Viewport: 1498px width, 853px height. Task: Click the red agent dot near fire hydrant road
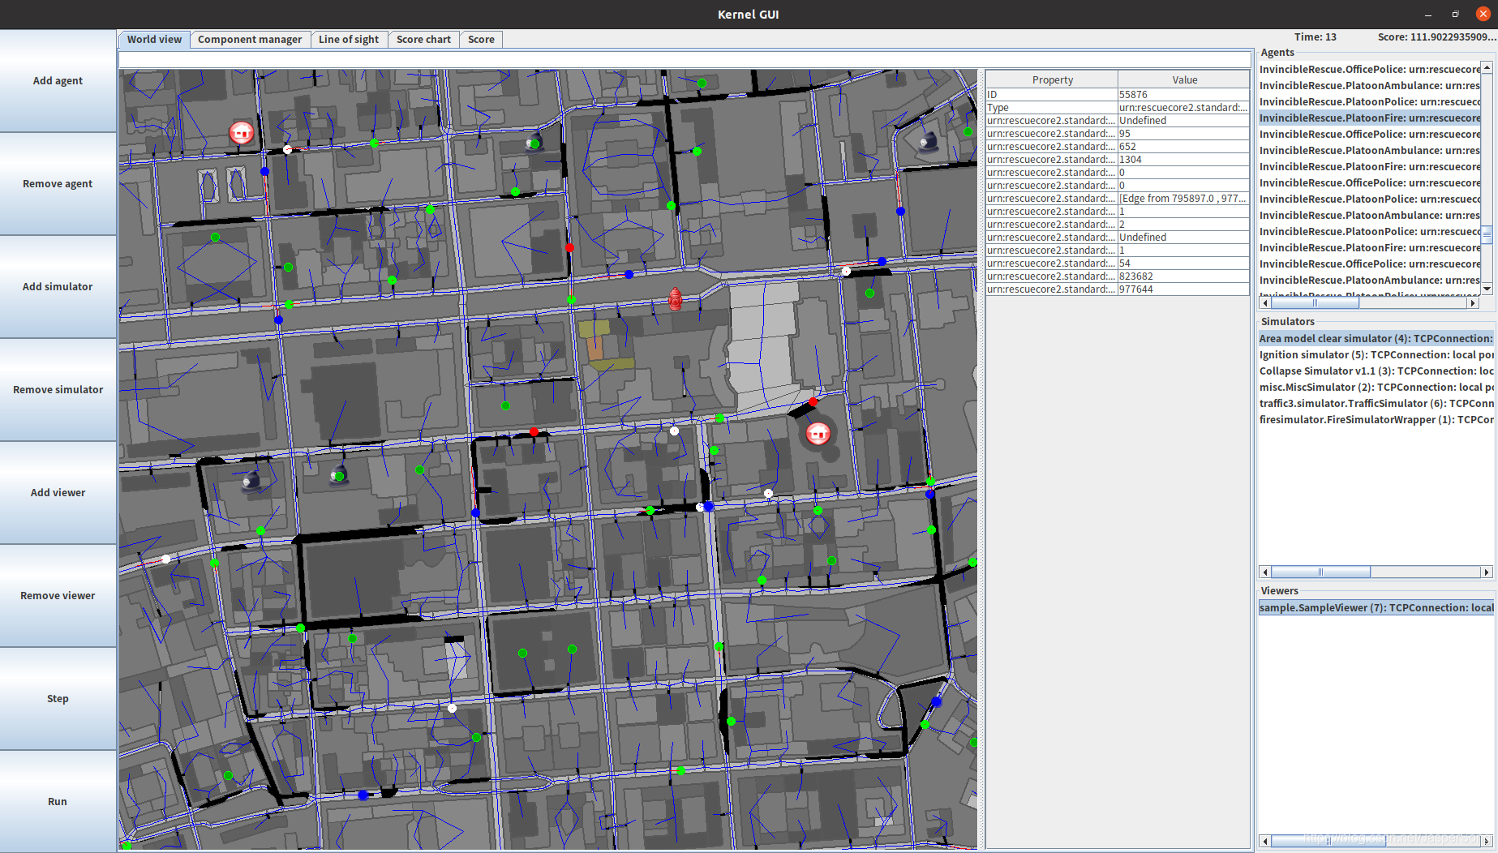coord(569,248)
